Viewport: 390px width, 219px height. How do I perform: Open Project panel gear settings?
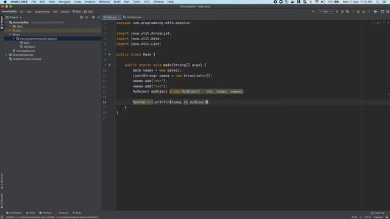point(93,17)
